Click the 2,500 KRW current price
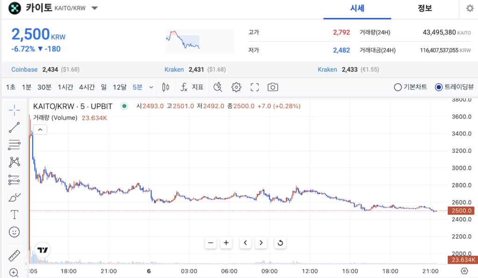 pos(38,34)
